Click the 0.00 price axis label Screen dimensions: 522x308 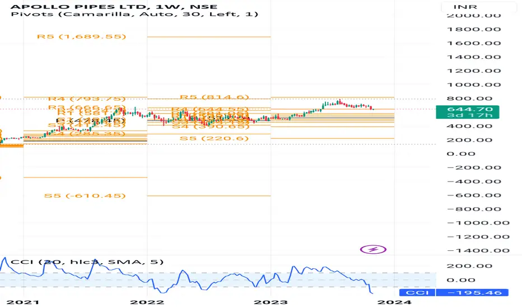pyautogui.click(x=461, y=154)
